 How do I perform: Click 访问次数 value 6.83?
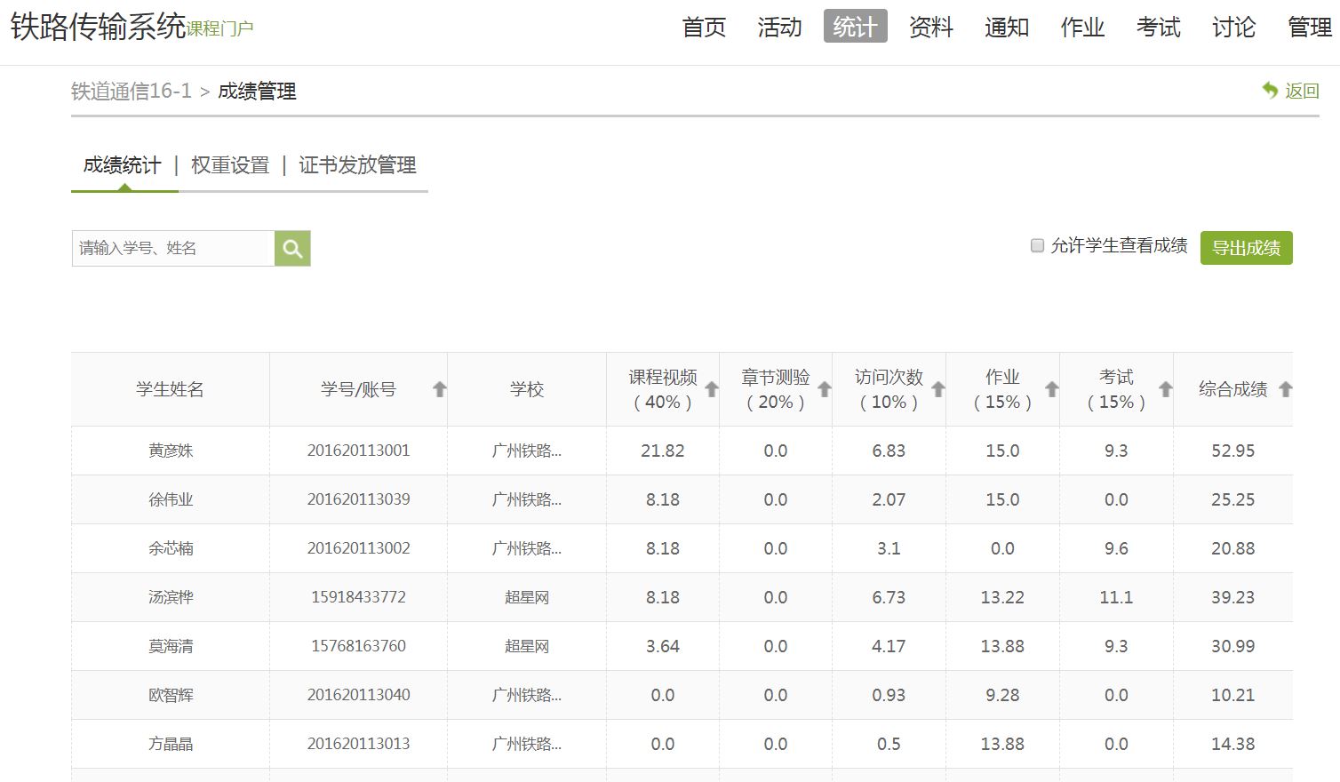889,451
